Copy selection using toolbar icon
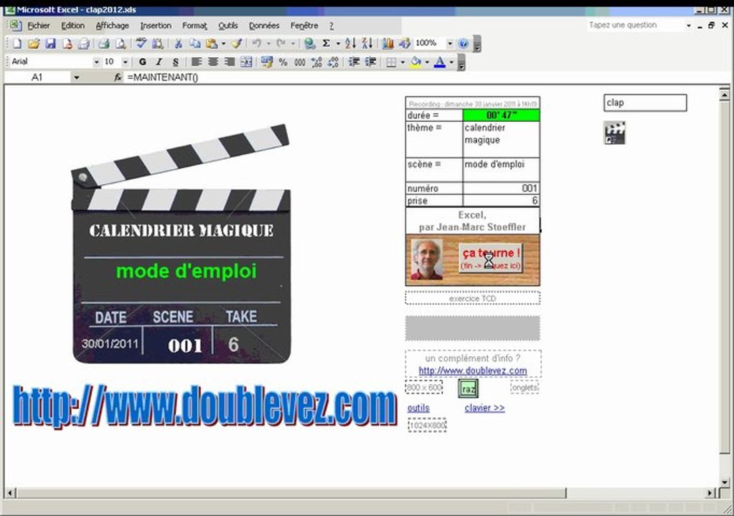Image resolution: width=734 pixels, height=516 pixels. (x=194, y=44)
